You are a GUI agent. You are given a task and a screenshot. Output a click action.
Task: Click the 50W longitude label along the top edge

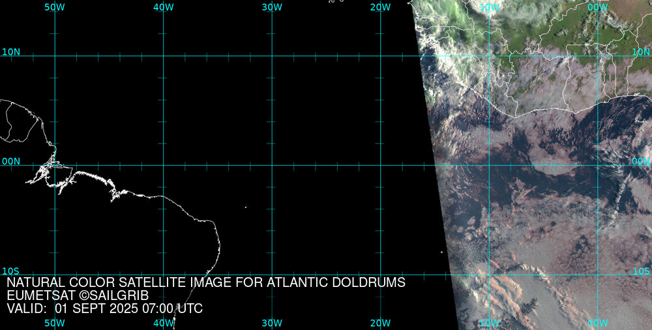tap(55, 7)
